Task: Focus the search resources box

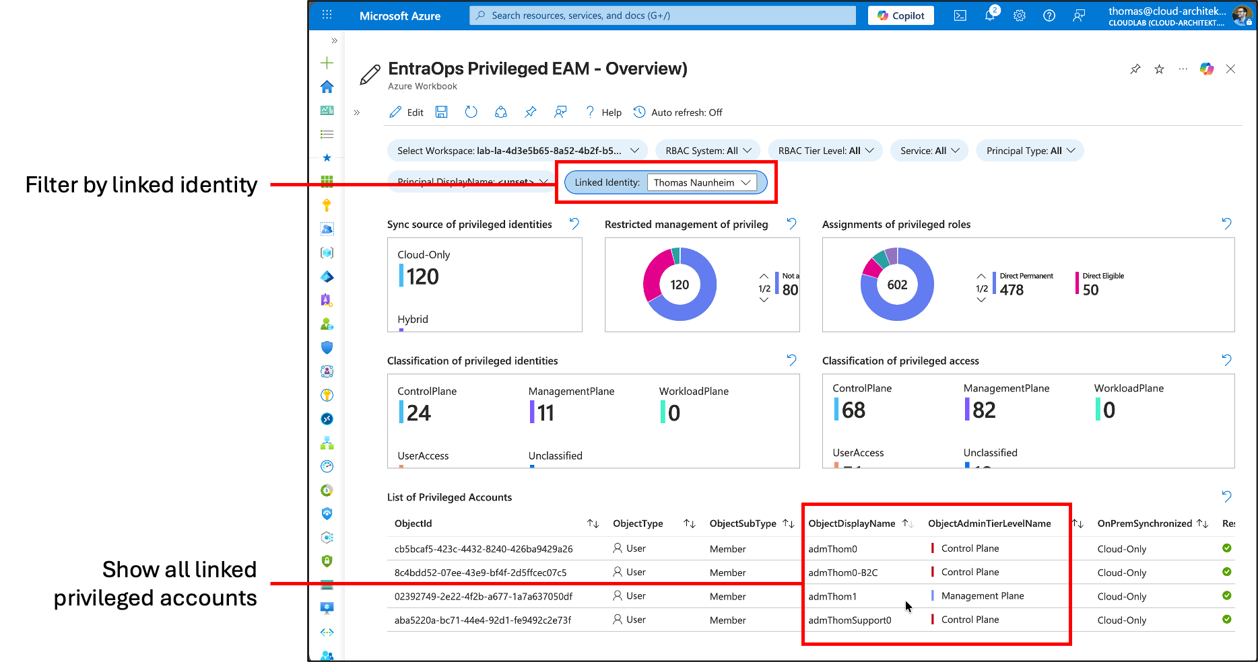Action: [x=663, y=15]
